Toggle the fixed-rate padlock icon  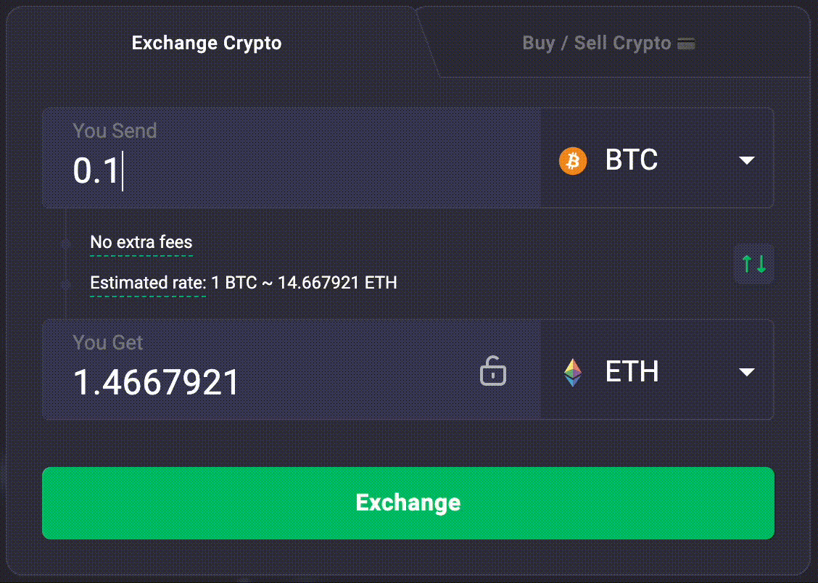[x=493, y=371]
